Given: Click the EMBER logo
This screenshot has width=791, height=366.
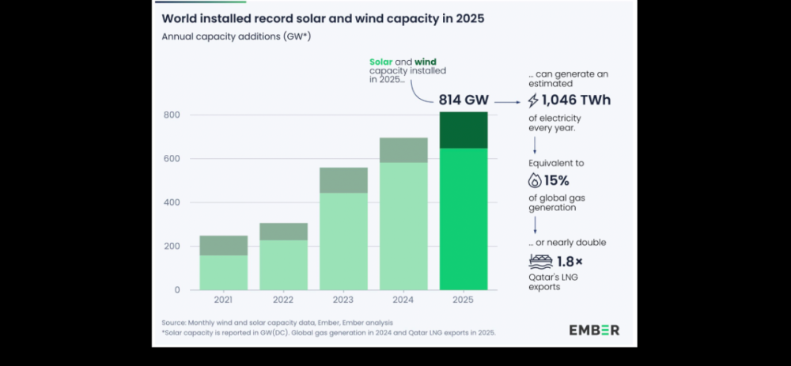Looking at the screenshot, I should tap(594, 330).
